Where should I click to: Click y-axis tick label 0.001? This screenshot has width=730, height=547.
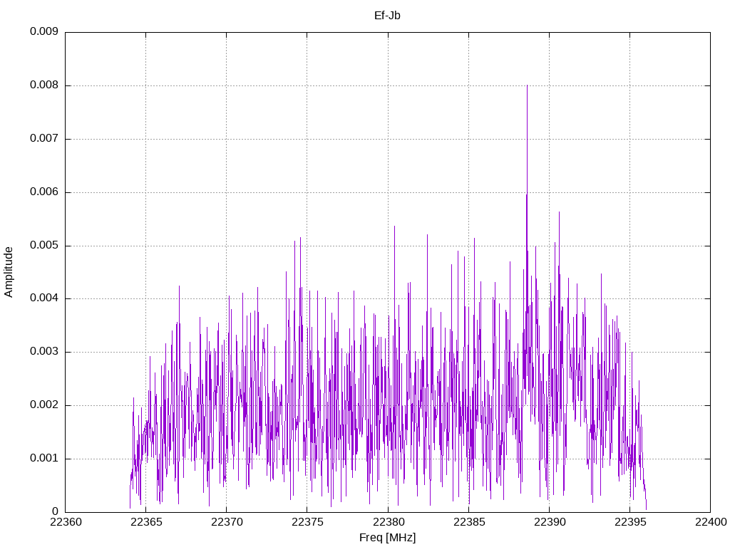click(44, 459)
